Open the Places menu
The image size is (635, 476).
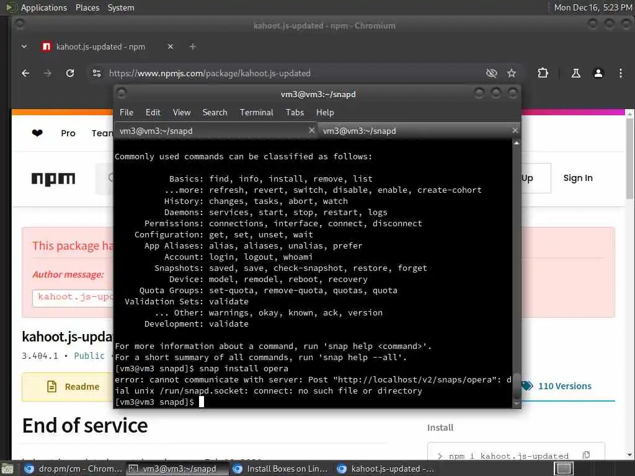click(87, 7)
